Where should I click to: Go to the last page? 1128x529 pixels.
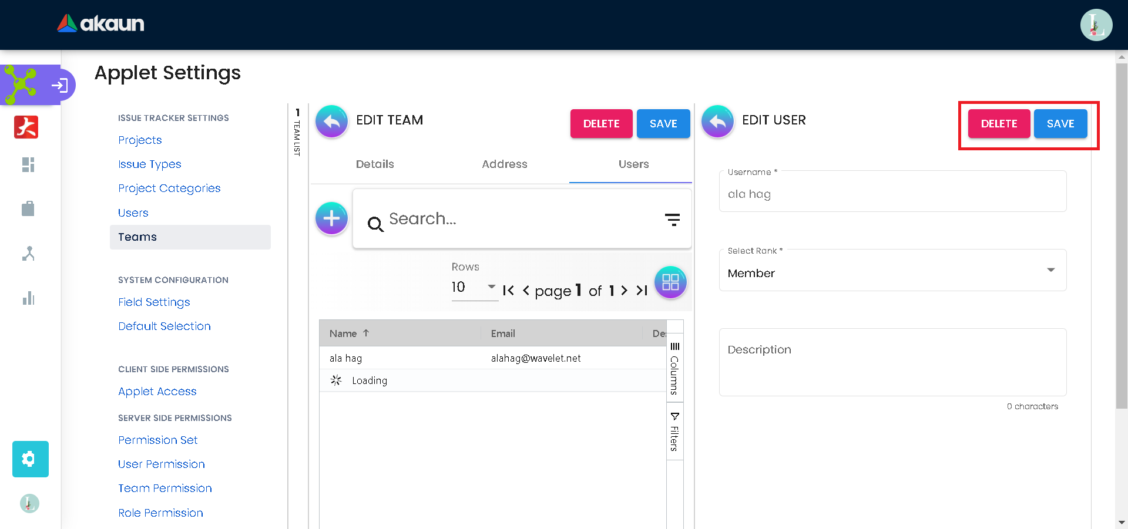[x=642, y=291]
